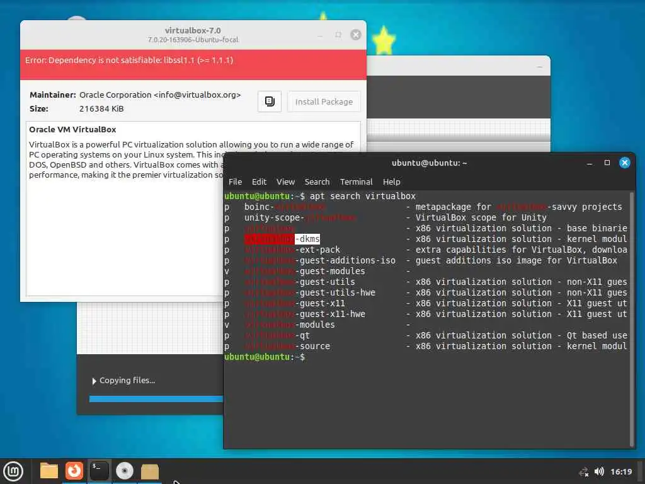645x484 pixels.
Task: Click the maintainer email text
Action: click(197, 95)
